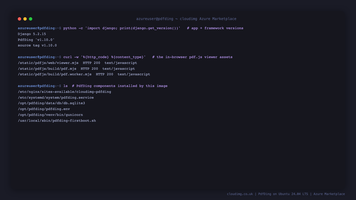The width and height of the screenshot is (356, 200).
Task: Select the /static/pdfjs/build/pdf.worker.mjs output line
Action: click(x=84, y=74)
